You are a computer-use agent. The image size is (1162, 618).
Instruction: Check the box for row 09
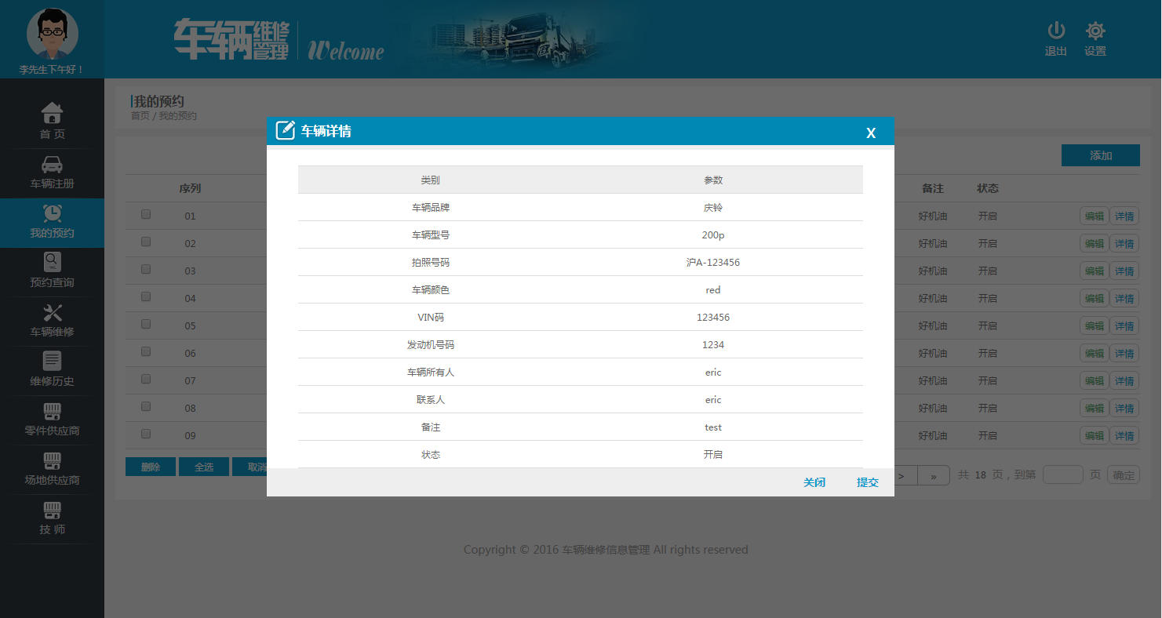pos(146,434)
